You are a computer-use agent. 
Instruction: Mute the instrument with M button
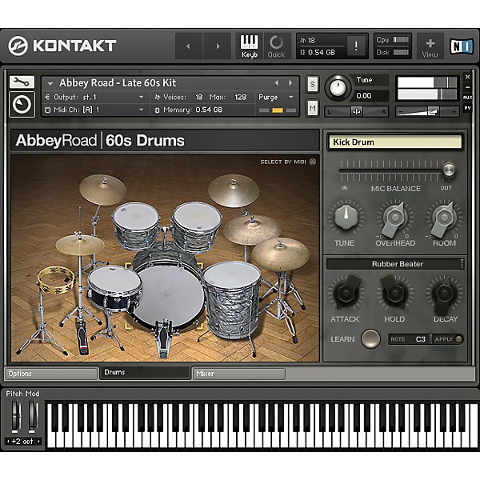(x=313, y=108)
